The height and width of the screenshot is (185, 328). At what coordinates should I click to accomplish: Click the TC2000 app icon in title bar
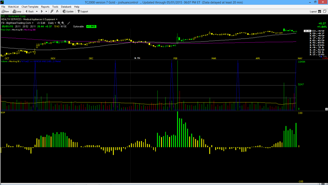[x=2, y=2]
